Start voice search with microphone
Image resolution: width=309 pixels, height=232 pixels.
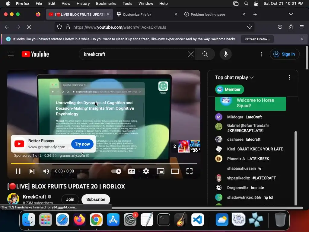point(226,54)
